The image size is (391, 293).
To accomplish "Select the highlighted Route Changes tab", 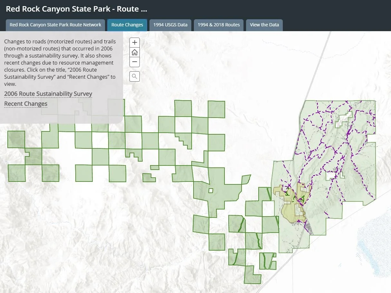I will (x=127, y=25).
